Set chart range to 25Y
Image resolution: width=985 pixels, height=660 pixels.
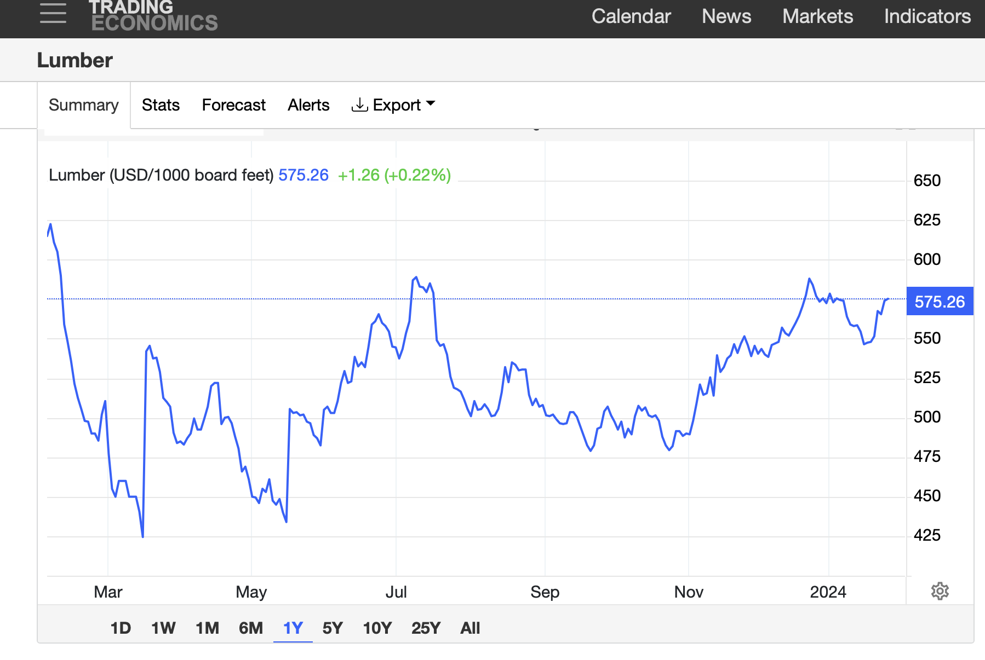426,628
